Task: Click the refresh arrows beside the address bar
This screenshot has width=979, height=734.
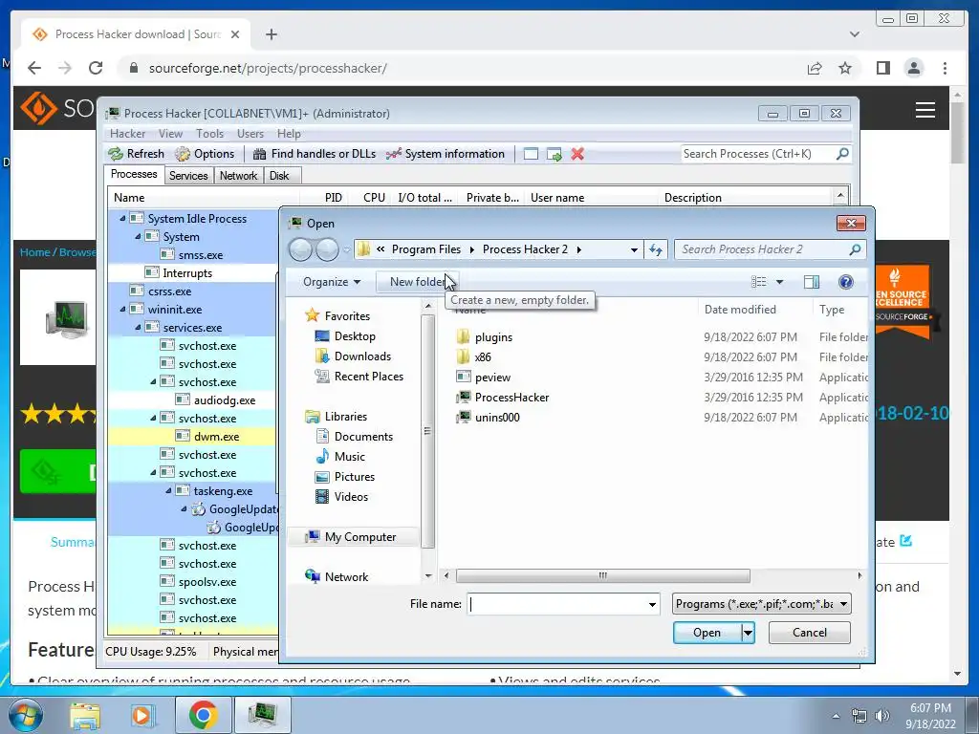Action: [656, 249]
